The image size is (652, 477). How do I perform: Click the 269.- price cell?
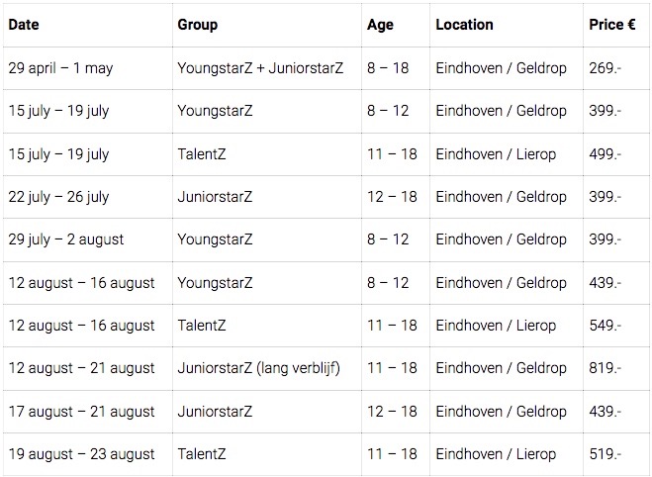tap(605, 68)
